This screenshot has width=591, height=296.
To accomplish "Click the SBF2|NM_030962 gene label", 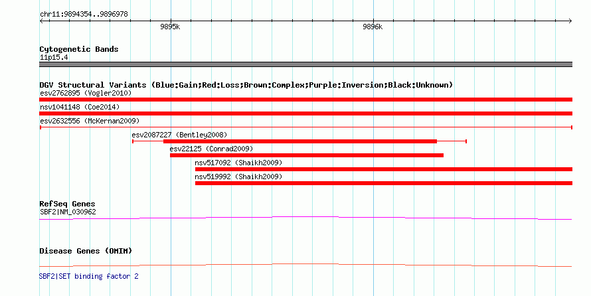I will click(68, 212).
